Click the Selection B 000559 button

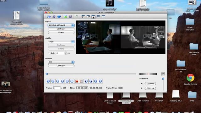point(150,88)
